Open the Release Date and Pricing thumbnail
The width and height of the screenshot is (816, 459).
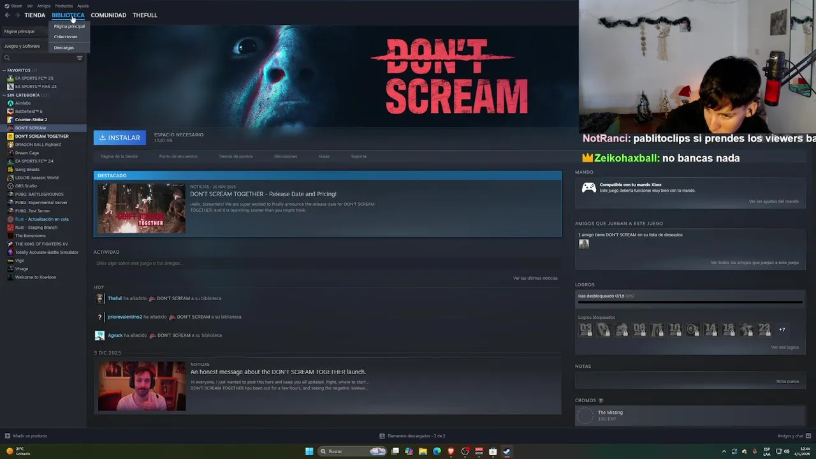tap(142, 208)
